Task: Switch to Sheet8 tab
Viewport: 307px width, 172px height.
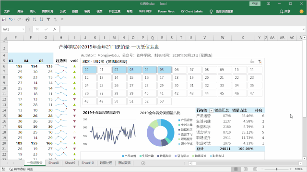Action: 53,163
